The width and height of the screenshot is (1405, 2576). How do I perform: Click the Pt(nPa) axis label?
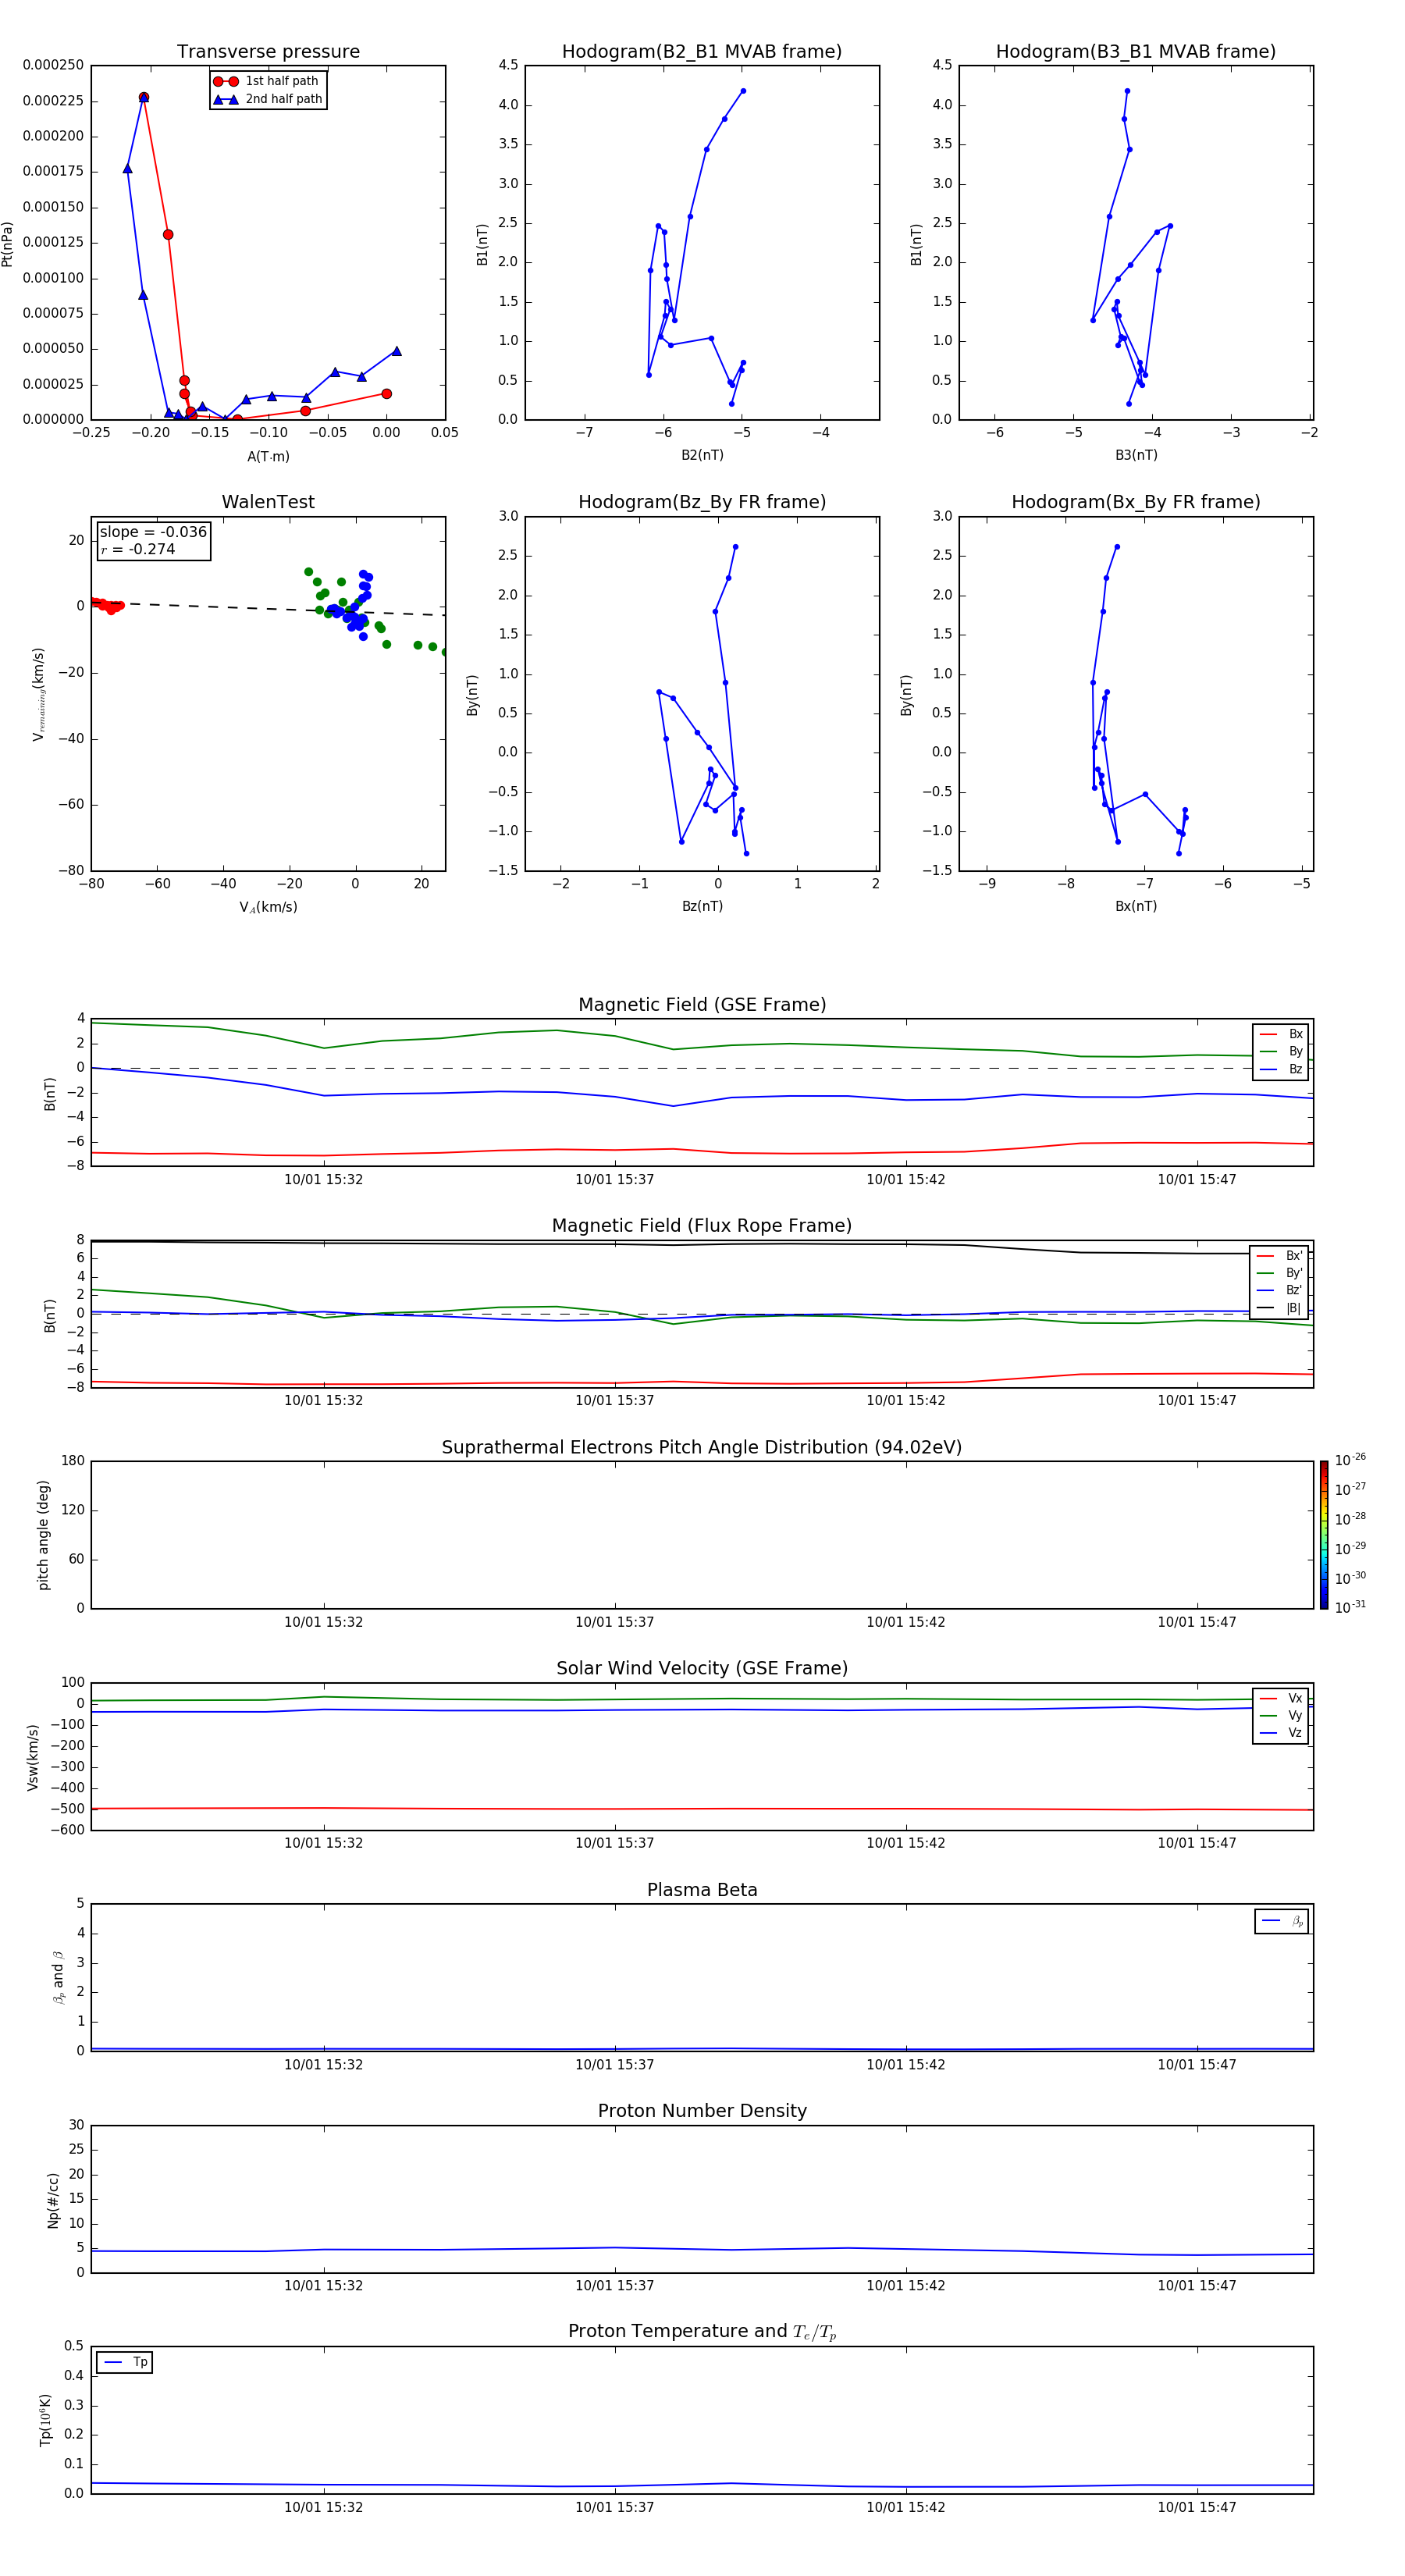click(8, 243)
